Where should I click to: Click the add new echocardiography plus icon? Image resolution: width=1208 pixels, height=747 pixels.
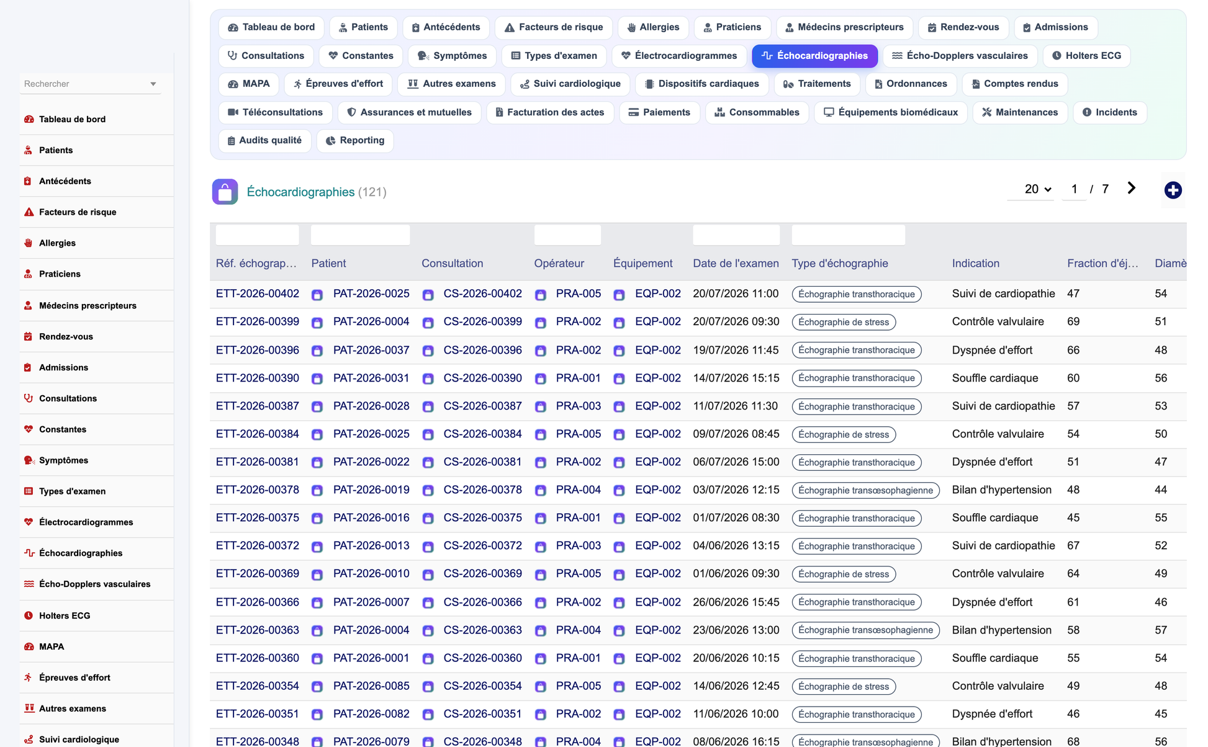pos(1173,190)
